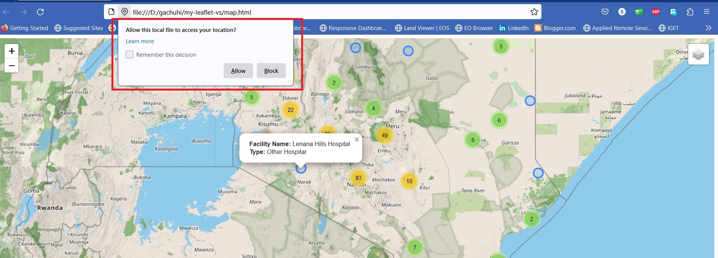Image resolution: width=718 pixels, height=258 pixels.
Task: Click the location permission icon in address bar
Action: pyautogui.click(x=125, y=12)
